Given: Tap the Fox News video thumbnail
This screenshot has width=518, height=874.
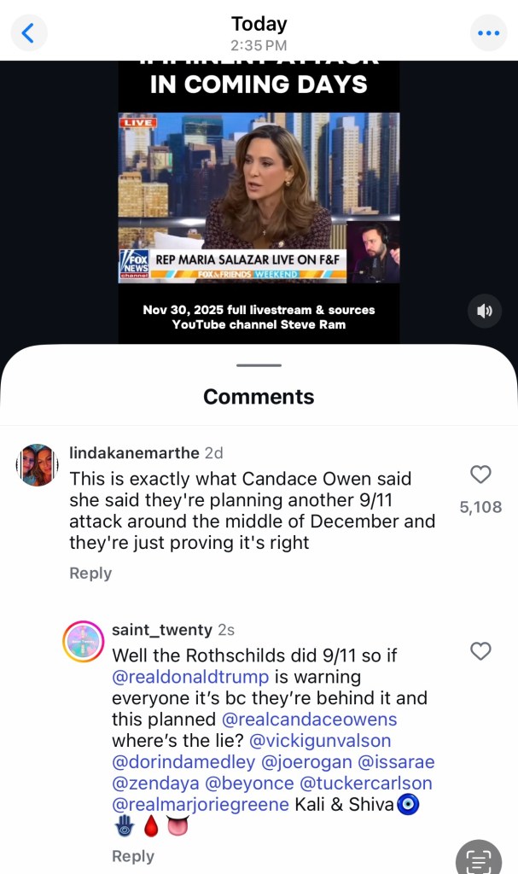Looking at the screenshot, I should [x=259, y=198].
